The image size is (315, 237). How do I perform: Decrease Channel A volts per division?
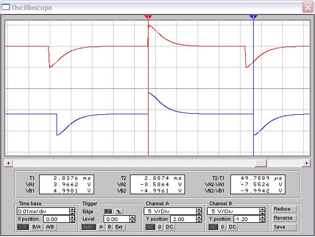click(x=199, y=213)
